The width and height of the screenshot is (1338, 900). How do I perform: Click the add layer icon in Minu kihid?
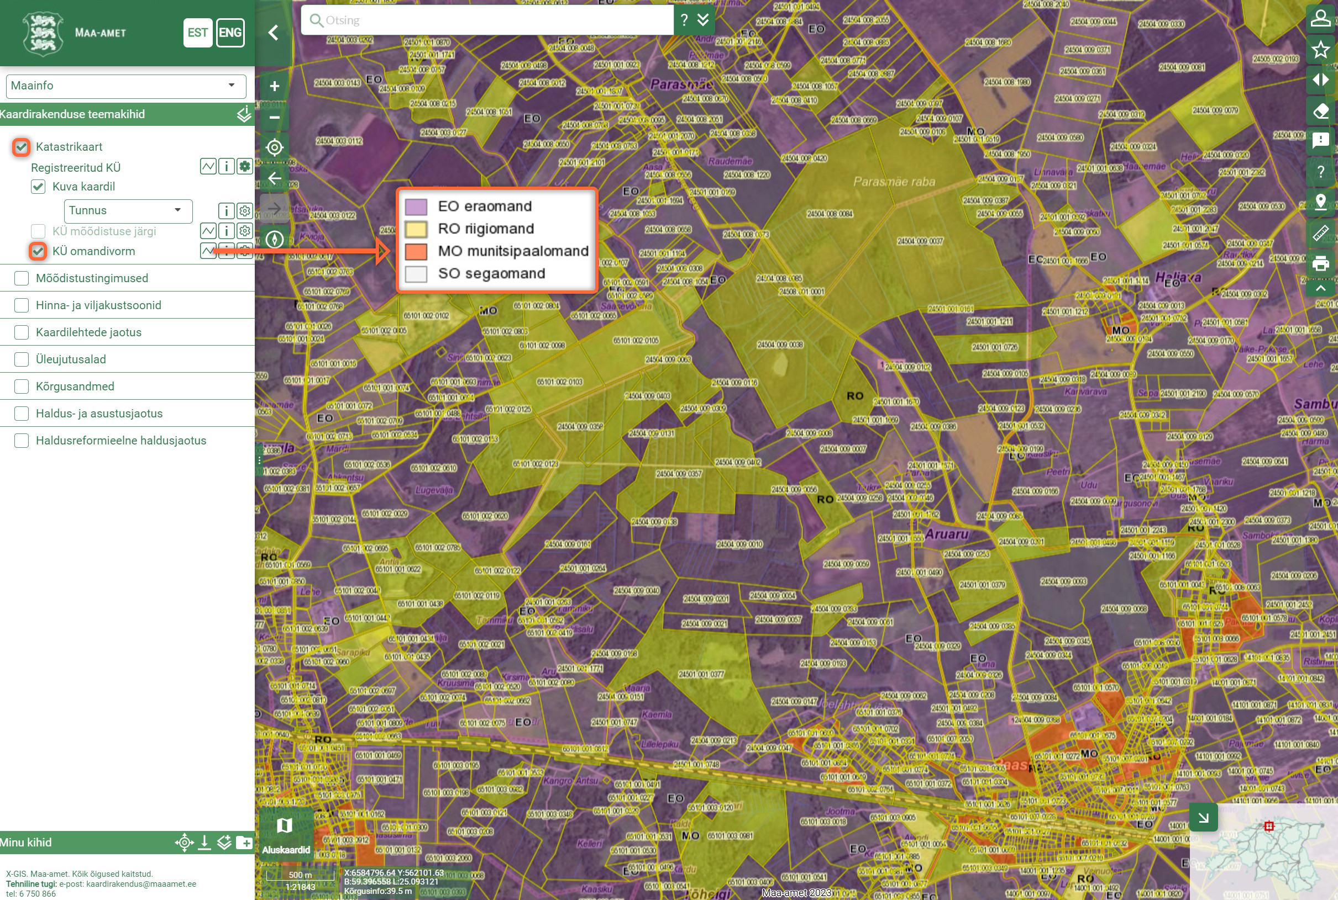click(224, 843)
